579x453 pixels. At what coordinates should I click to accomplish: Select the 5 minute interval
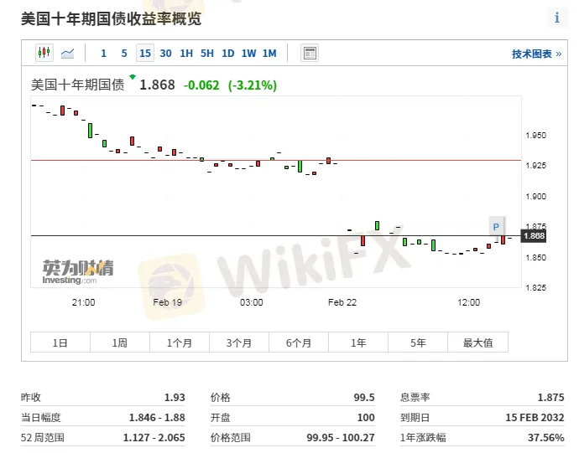click(124, 54)
